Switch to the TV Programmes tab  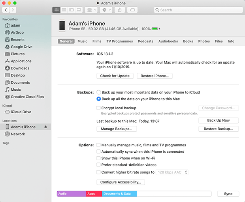120,41
